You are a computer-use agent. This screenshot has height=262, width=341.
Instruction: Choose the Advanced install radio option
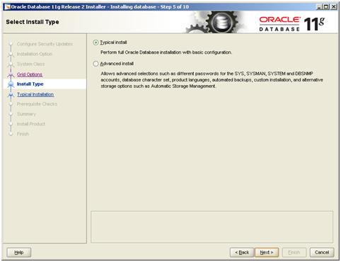tap(96, 64)
